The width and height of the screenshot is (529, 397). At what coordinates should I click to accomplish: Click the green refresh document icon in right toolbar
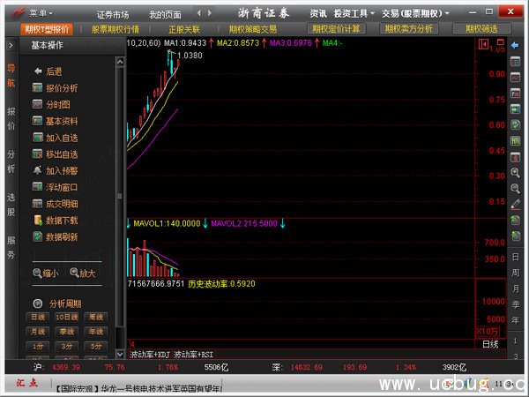click(x=515, y=125)
